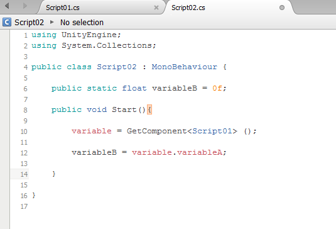
Task: Click on MonoBehaviour in line 4
Action: [185, 67]
